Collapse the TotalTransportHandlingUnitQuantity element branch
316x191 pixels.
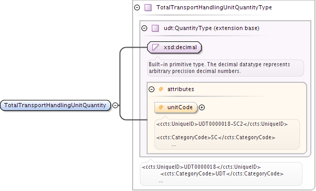point(116,105)
